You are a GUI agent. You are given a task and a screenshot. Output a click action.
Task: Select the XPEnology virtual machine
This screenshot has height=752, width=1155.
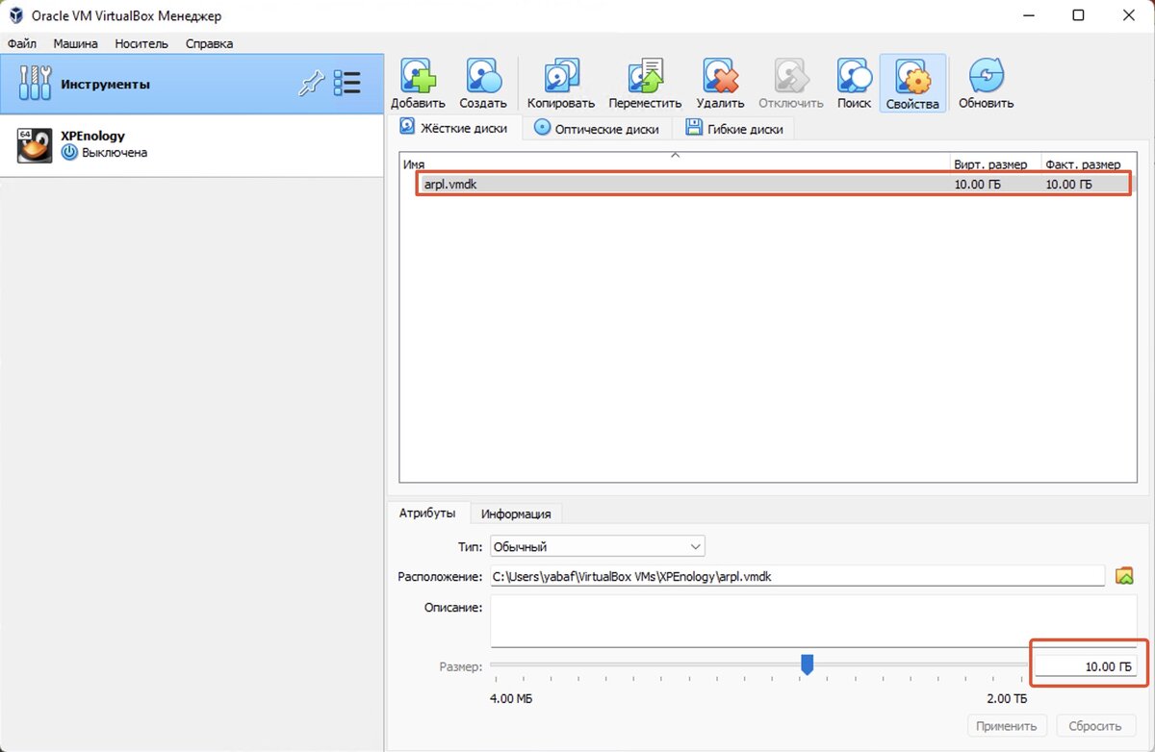tap(192, 145)
